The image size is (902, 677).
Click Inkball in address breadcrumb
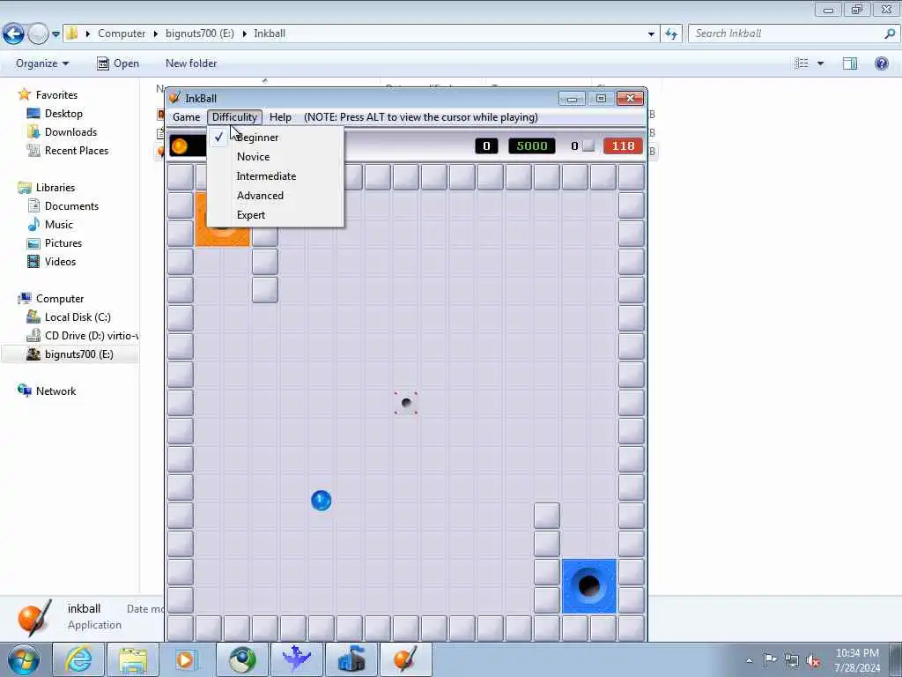[270, 33]
